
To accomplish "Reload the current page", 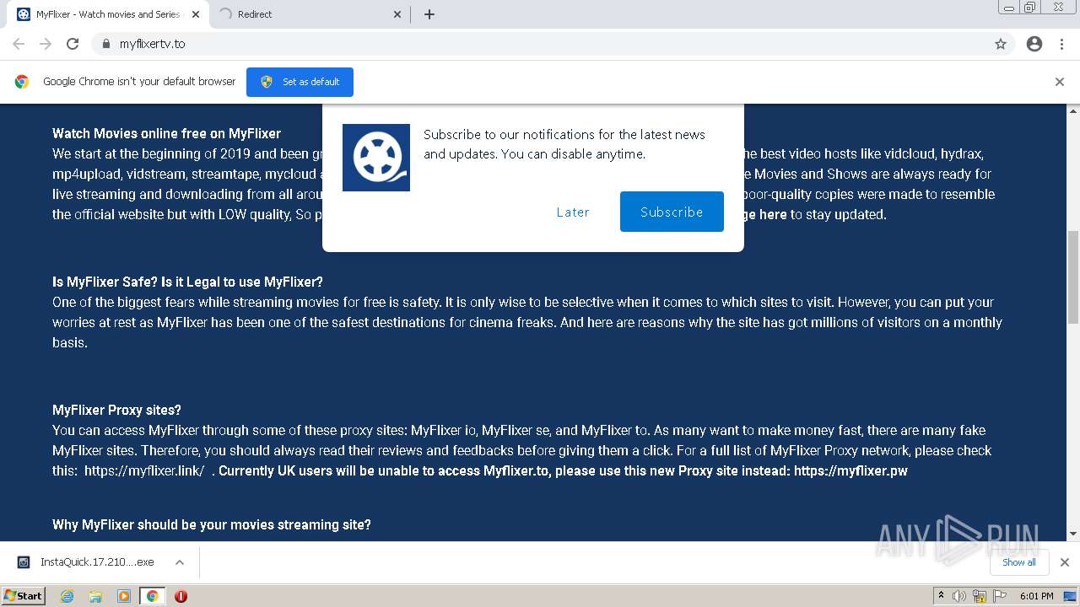I will click(x=73, y=44).
